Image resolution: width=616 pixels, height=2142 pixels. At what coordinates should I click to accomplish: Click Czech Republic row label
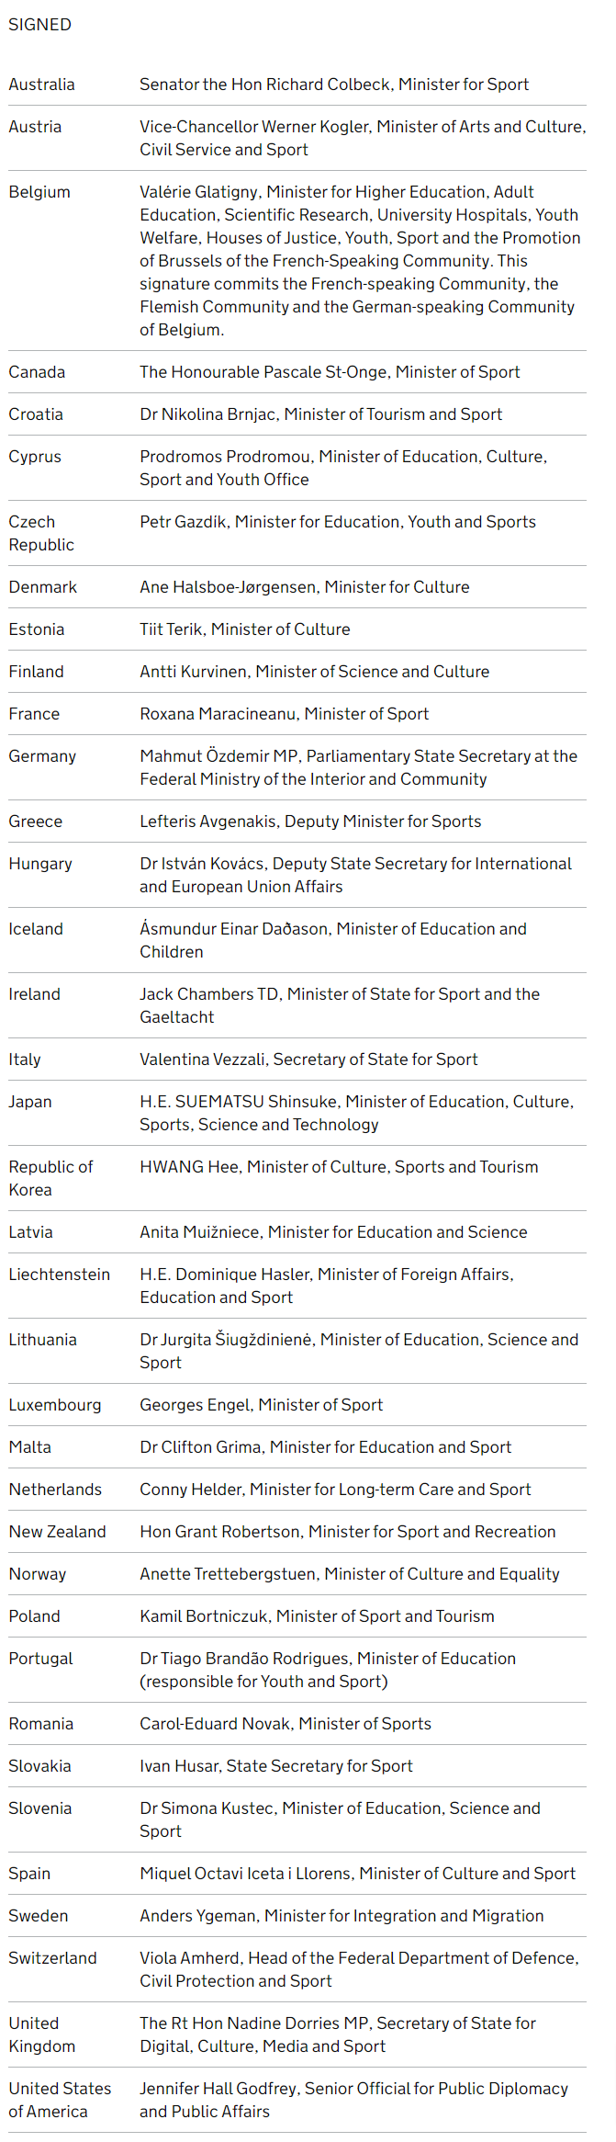click(x=41, y=533)
